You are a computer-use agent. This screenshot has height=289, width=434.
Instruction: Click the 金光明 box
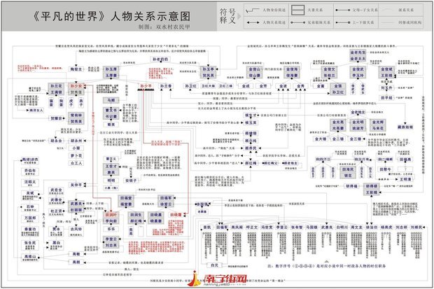(358, 122)
